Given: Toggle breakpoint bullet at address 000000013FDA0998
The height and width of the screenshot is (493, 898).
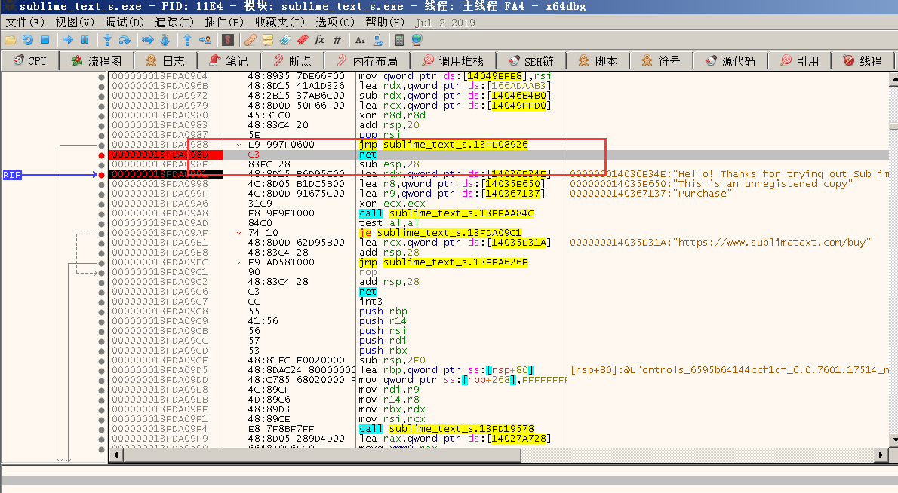Looking at the screenshot, I should pyautogui.click(x=101, y=184).
